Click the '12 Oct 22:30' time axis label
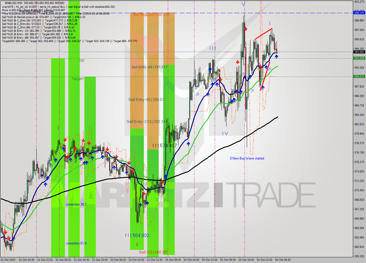The height and width of the screenshot is (263, 366). click(100, 260)
